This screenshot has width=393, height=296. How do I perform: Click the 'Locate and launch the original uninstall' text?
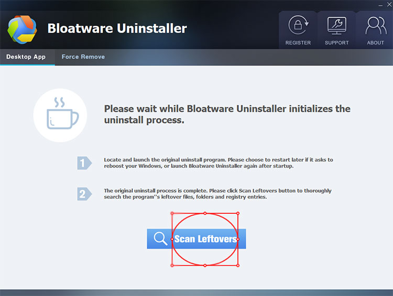[219, 163]
